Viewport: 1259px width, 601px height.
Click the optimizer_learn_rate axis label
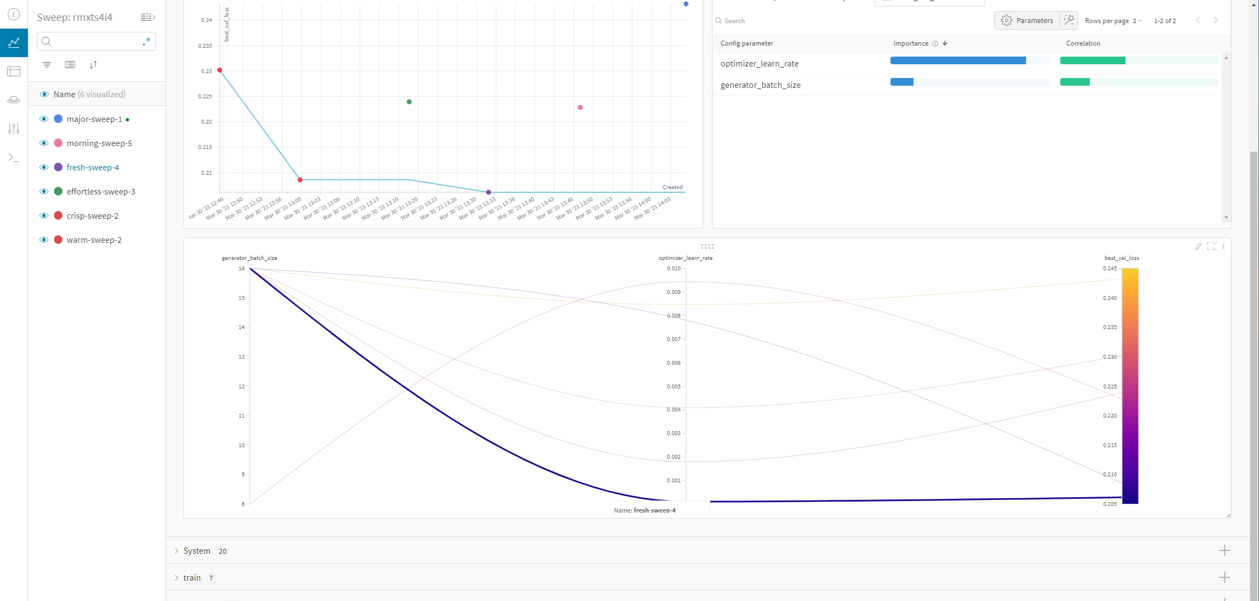point(686,258)
